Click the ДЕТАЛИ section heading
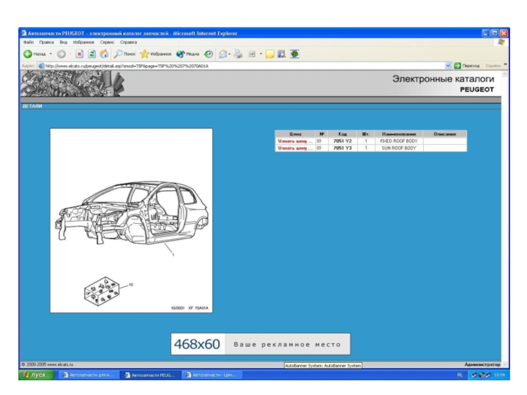 [x=32, y=106]
